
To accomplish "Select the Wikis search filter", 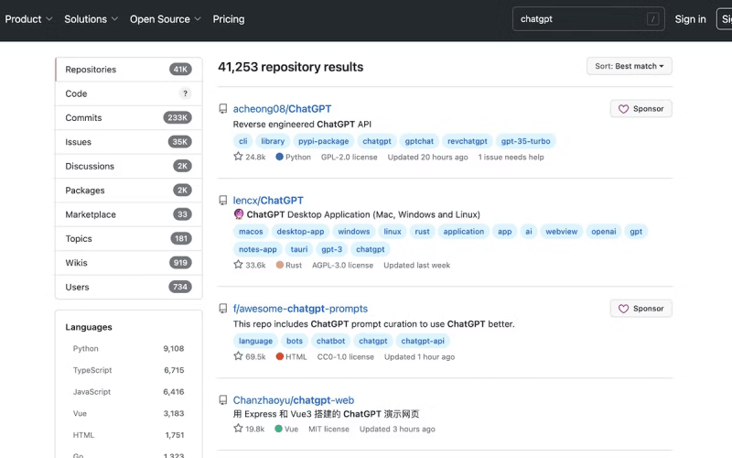I will pos(129,263).
